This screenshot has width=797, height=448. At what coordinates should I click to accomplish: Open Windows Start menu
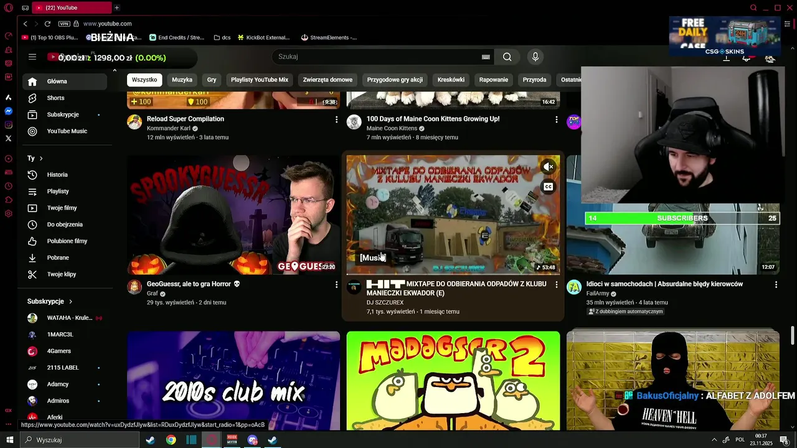[x=10, y=440]
